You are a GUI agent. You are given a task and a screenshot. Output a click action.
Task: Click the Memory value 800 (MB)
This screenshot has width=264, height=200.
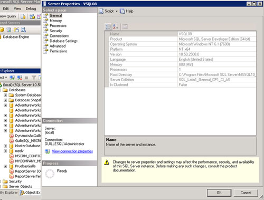[x=186, y=64]
